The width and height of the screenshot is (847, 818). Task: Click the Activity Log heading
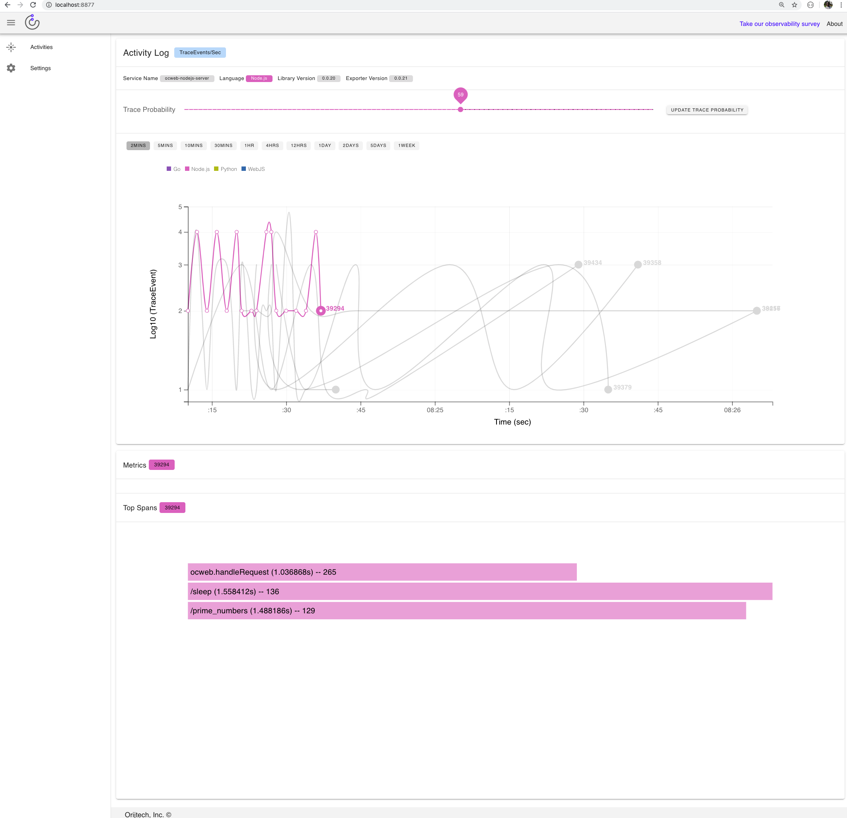[146, 53]
